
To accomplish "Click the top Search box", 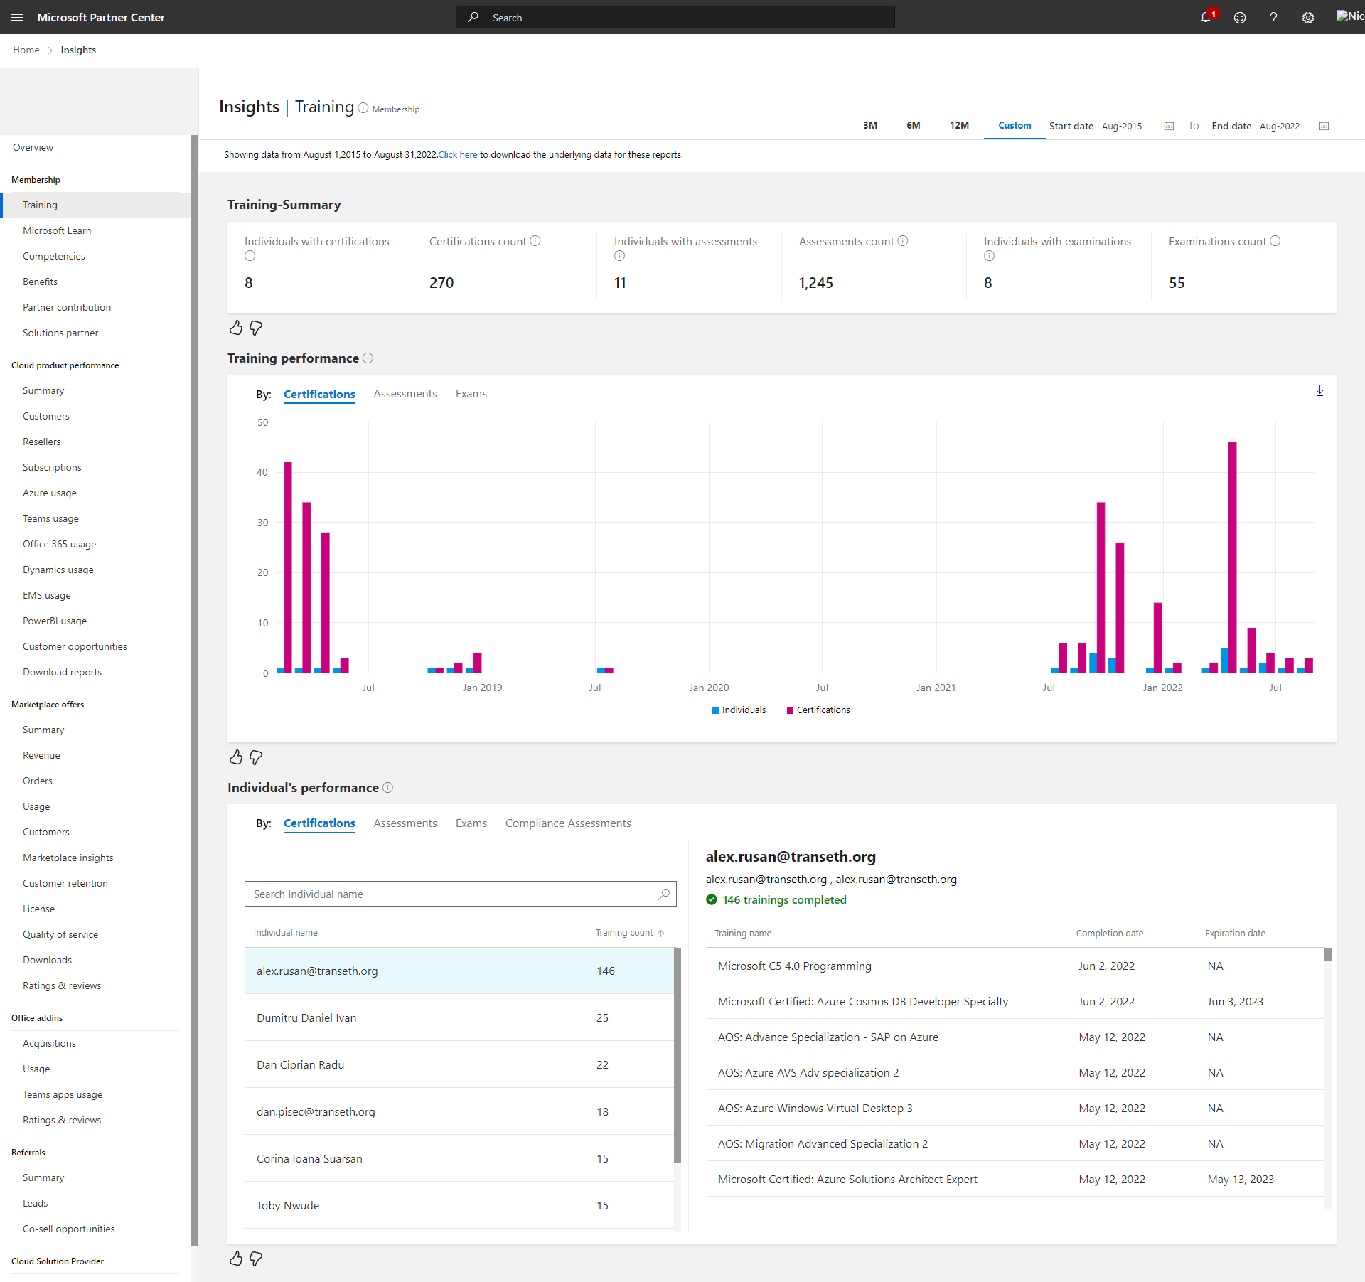I will click(x=675, y=17).
